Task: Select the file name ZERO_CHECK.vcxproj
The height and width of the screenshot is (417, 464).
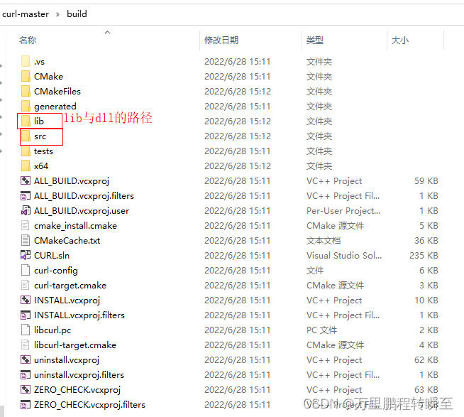Action: click(x=77, y=389)
